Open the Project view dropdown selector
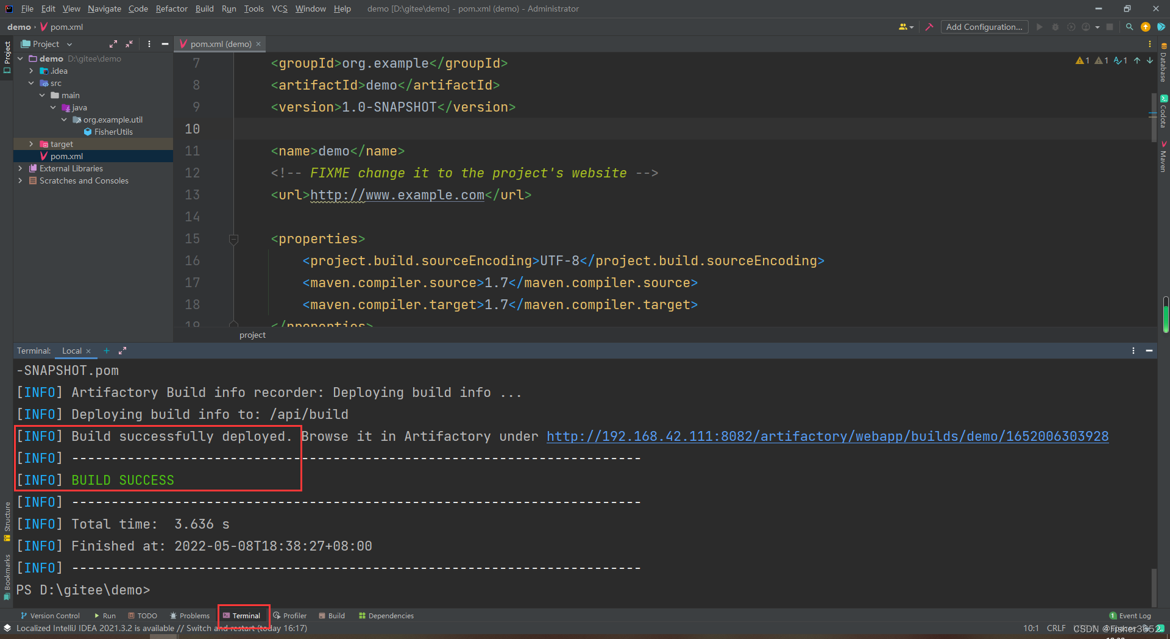Viewport: 1170px width, 639px height. pyautogui.click(x=47, y=44)
